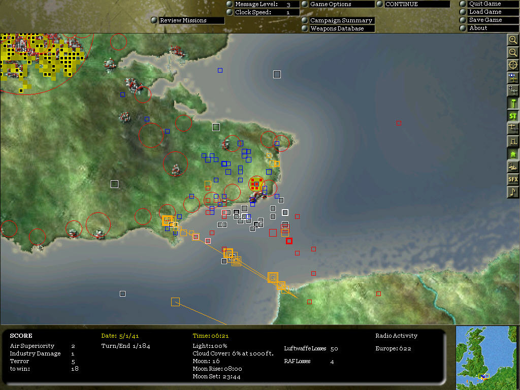This screenshot has height=390, width=520.
Task: Open the Weapons Database
Action: coord(338,28)
